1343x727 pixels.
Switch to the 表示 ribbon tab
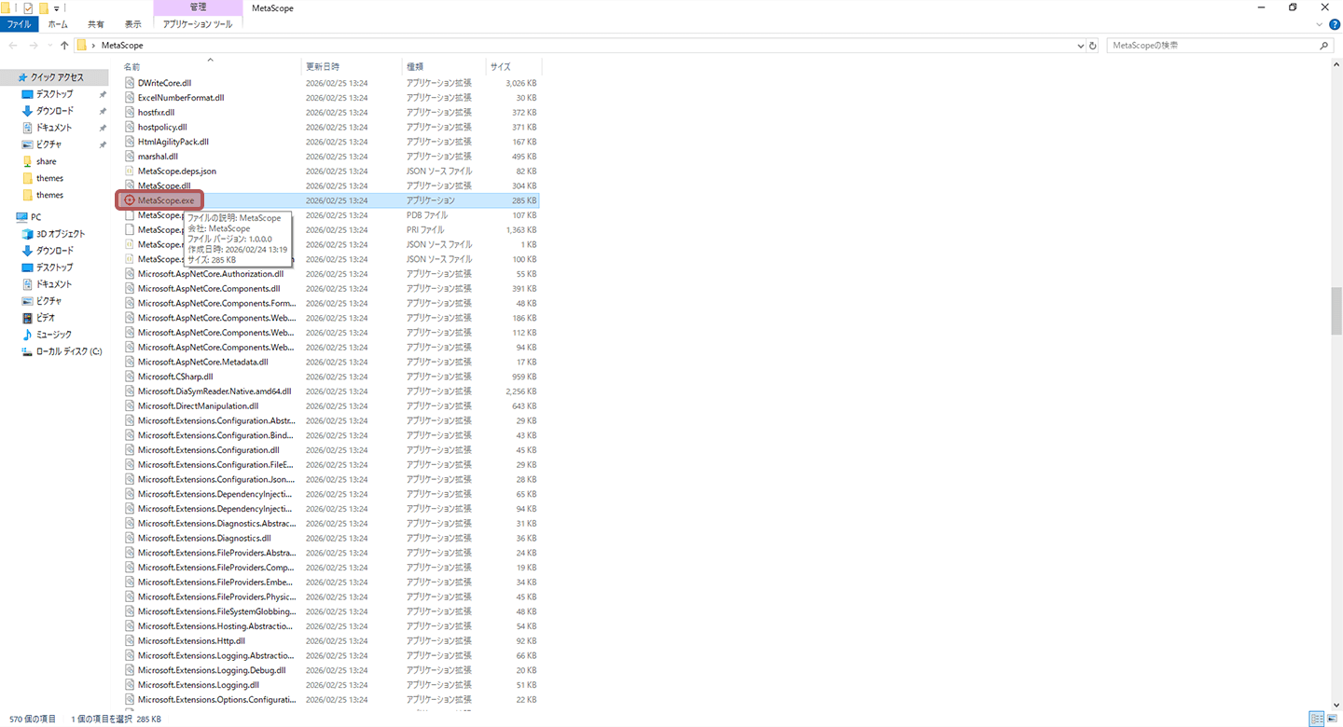coord(133,24)
